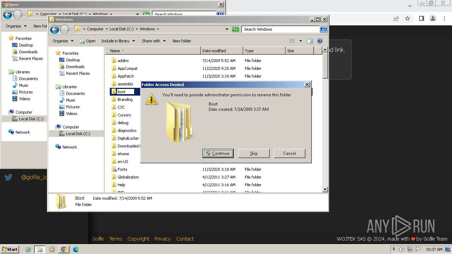Image resolution: width=452 pixels, height=254 pixels.
Task: Open Terms link in page footer
Action: [x=115, y=239]
